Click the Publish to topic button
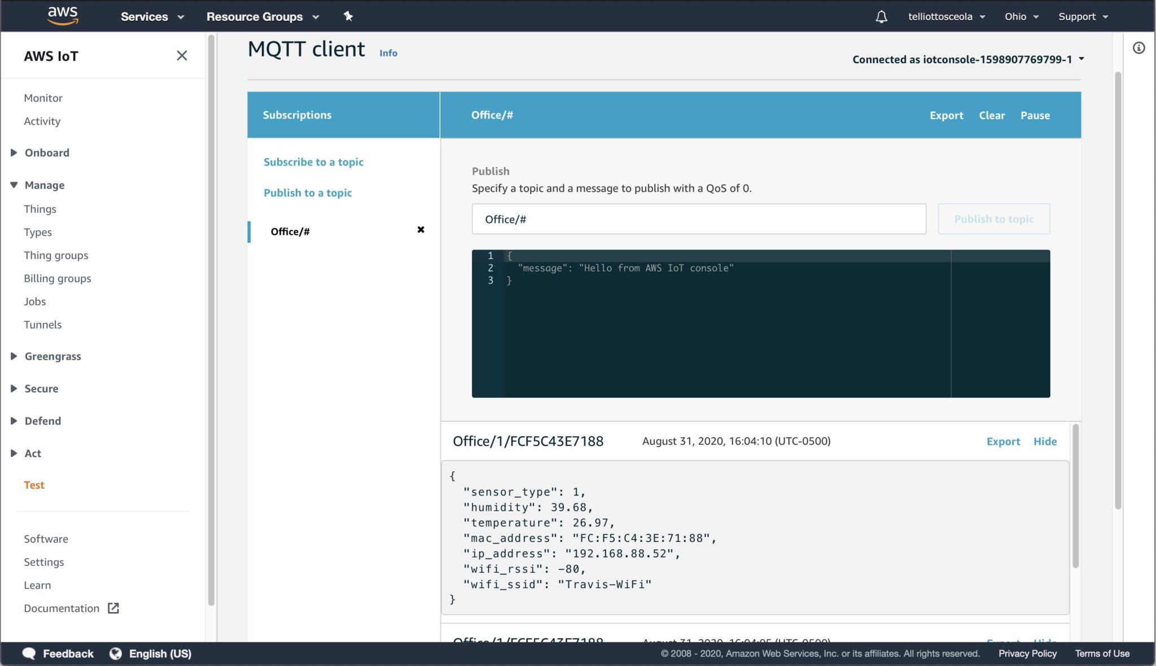The height and width of the screenshot is (666, 1156). tap(993, 219)
